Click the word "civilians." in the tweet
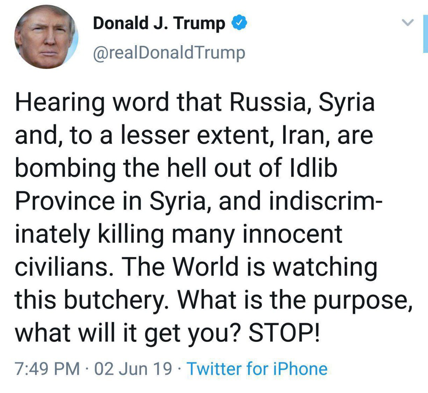The image size is (428, 393). tap(62, 267)
